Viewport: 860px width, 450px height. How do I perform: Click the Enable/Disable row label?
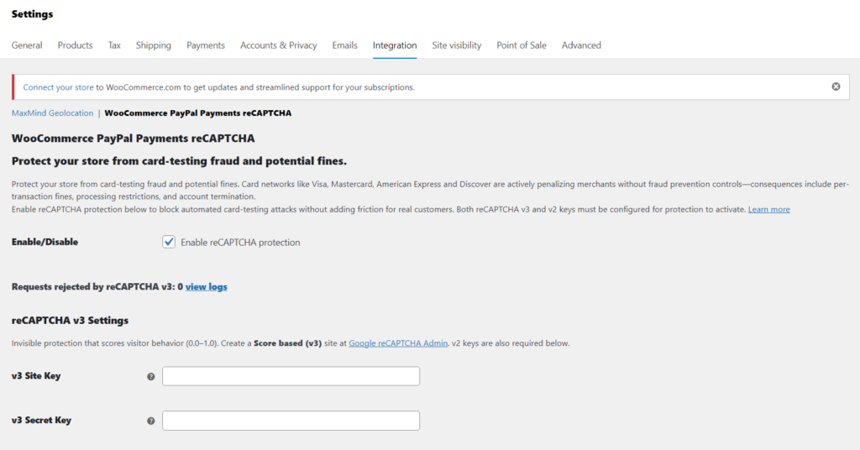point(45,242)
